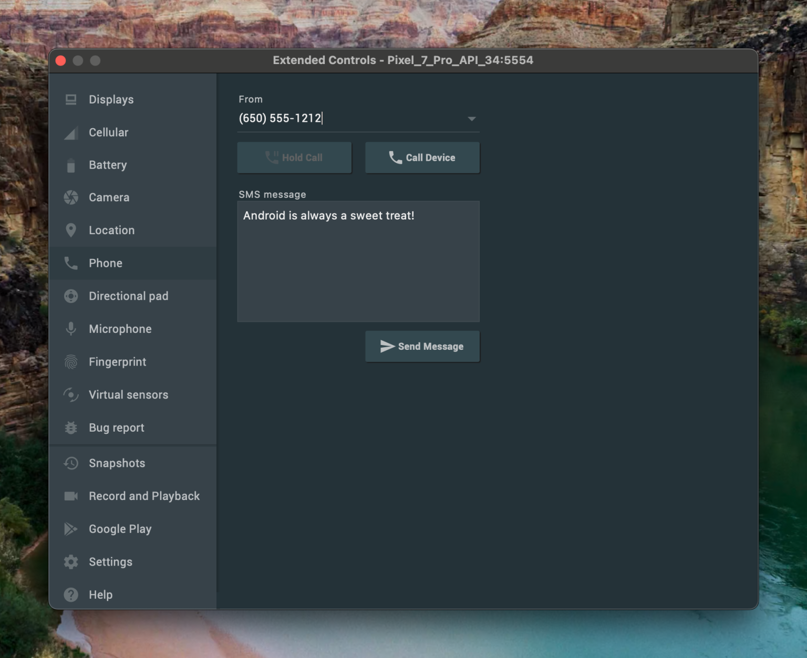The height and width of the screenshot is (658, 807).
Task: Select the Virtual sensors tab label
Action: pyautogui.click(x=129, y=395)
